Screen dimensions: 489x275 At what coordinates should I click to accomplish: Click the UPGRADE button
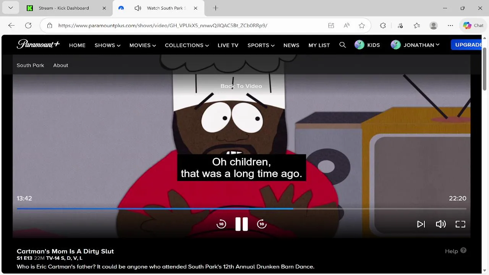(x=466, y=45)
